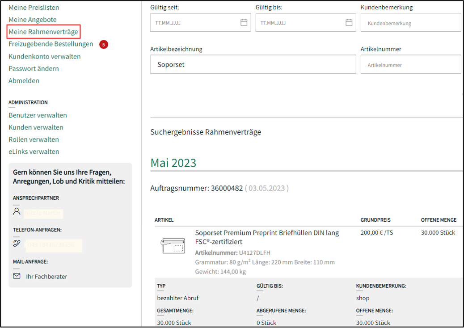Open Meine Preislisten menu entry
Viewport: 464px width, 328px height.
point(34,8)
